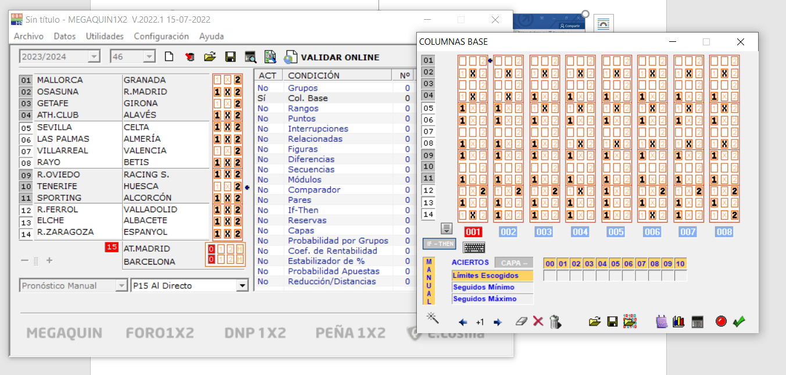The height and width of the screenshot is (375, 786).
Task: Open the calculator icon in Columnas Base
Action: [x=698, y=322]
